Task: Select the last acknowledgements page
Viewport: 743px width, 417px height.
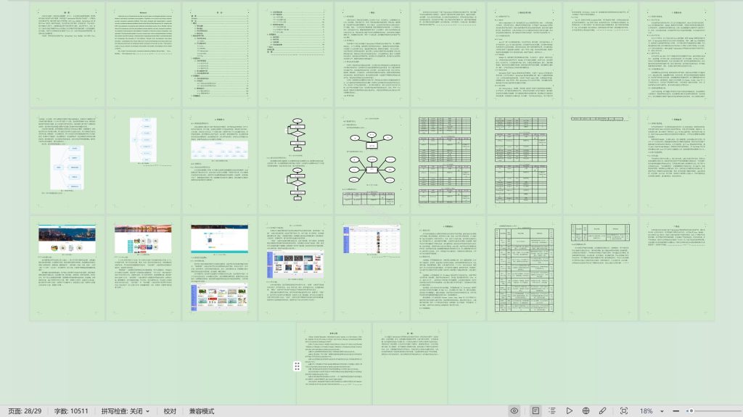Action: point(410,364)
